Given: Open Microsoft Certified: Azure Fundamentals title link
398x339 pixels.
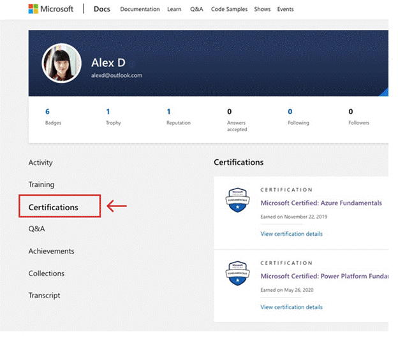Looking at the screenshot, I should coord(321,203).
